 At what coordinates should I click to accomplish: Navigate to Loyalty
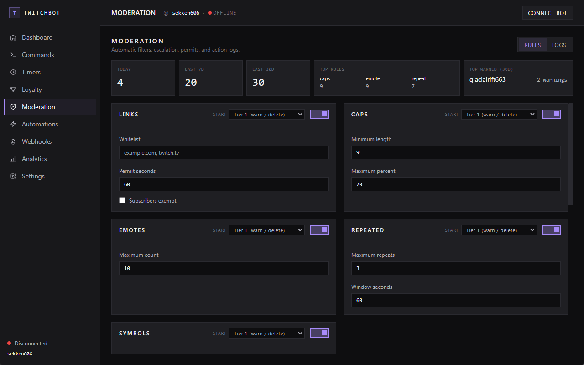coord(50,89)
